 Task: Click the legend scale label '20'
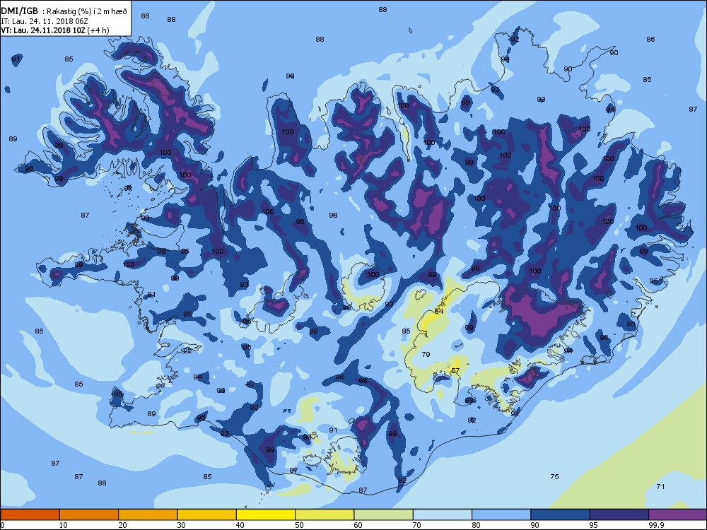[x=122, y=524]
